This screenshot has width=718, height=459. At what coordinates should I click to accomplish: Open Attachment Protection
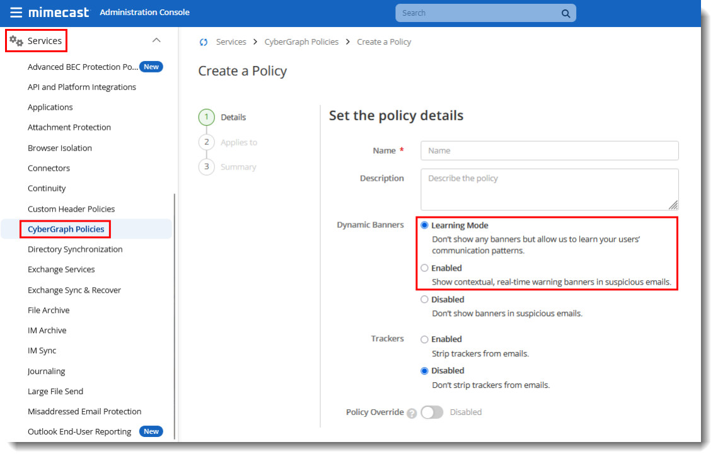click(x=69, y=127)
